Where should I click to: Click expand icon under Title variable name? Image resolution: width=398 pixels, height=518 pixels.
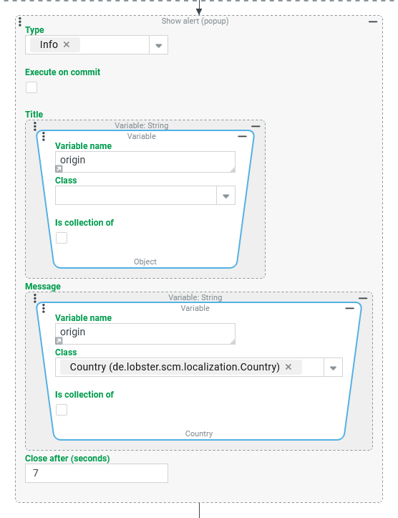coord(59,169)
